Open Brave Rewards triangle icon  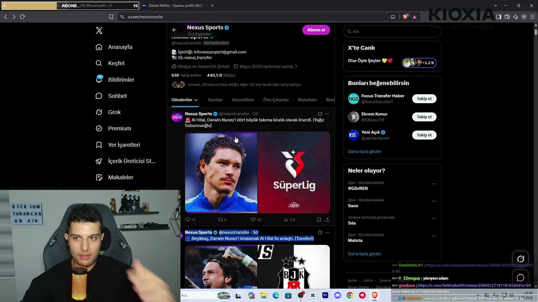pos(414,17)
